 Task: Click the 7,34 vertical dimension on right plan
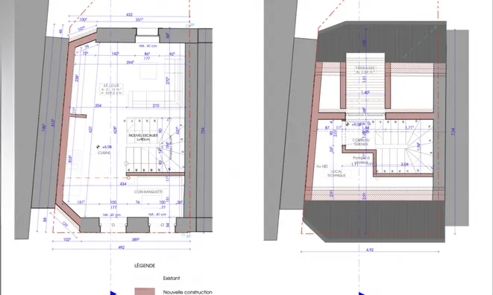(x=453, y=132)
